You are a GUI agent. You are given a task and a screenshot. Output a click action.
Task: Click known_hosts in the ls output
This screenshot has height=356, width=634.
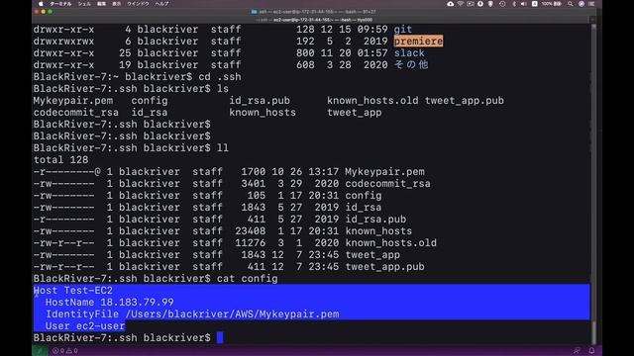[x=262, y=113]
